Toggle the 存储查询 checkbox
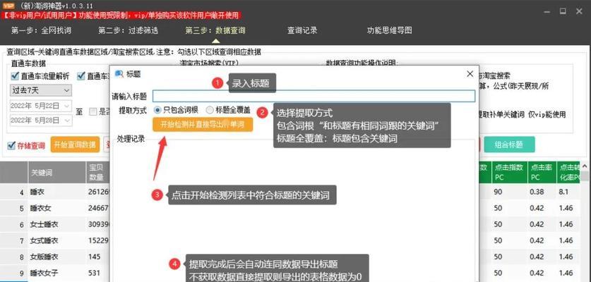Image resolution: width=591 pixels, height=282 pixels. (11, 146)
